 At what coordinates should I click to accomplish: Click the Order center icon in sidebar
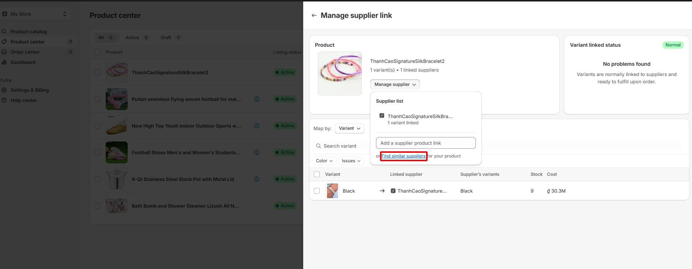click(x=4, y=52)
